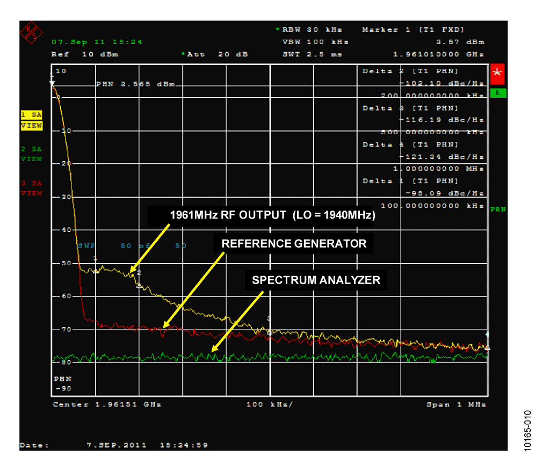Click the Center 1.96151 GHz field
The image size is (550, 471).
pyautogui.click(x=107, y=404)
